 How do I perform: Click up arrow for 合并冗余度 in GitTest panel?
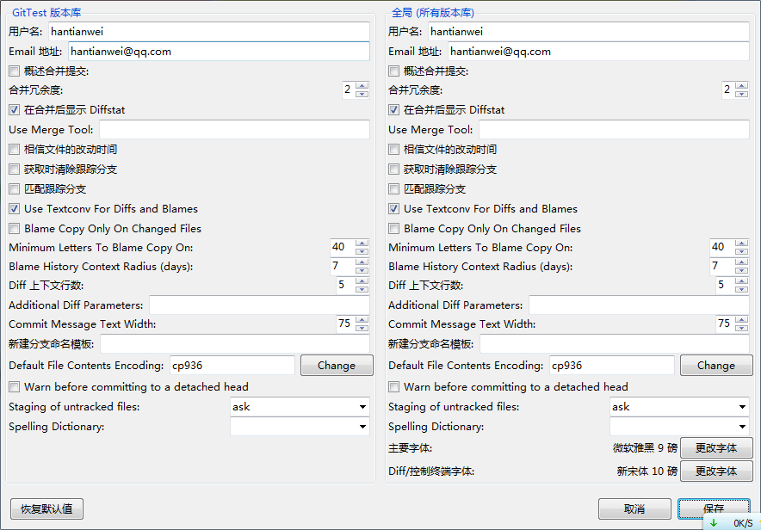[362, 85]
